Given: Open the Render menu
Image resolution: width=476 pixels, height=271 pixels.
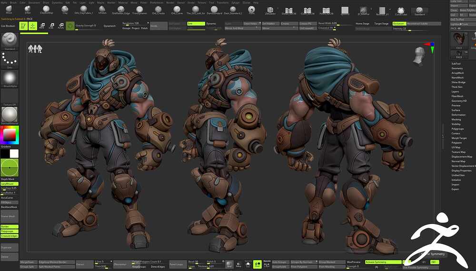Looking at the screenshot, I should tap(170, 2).
